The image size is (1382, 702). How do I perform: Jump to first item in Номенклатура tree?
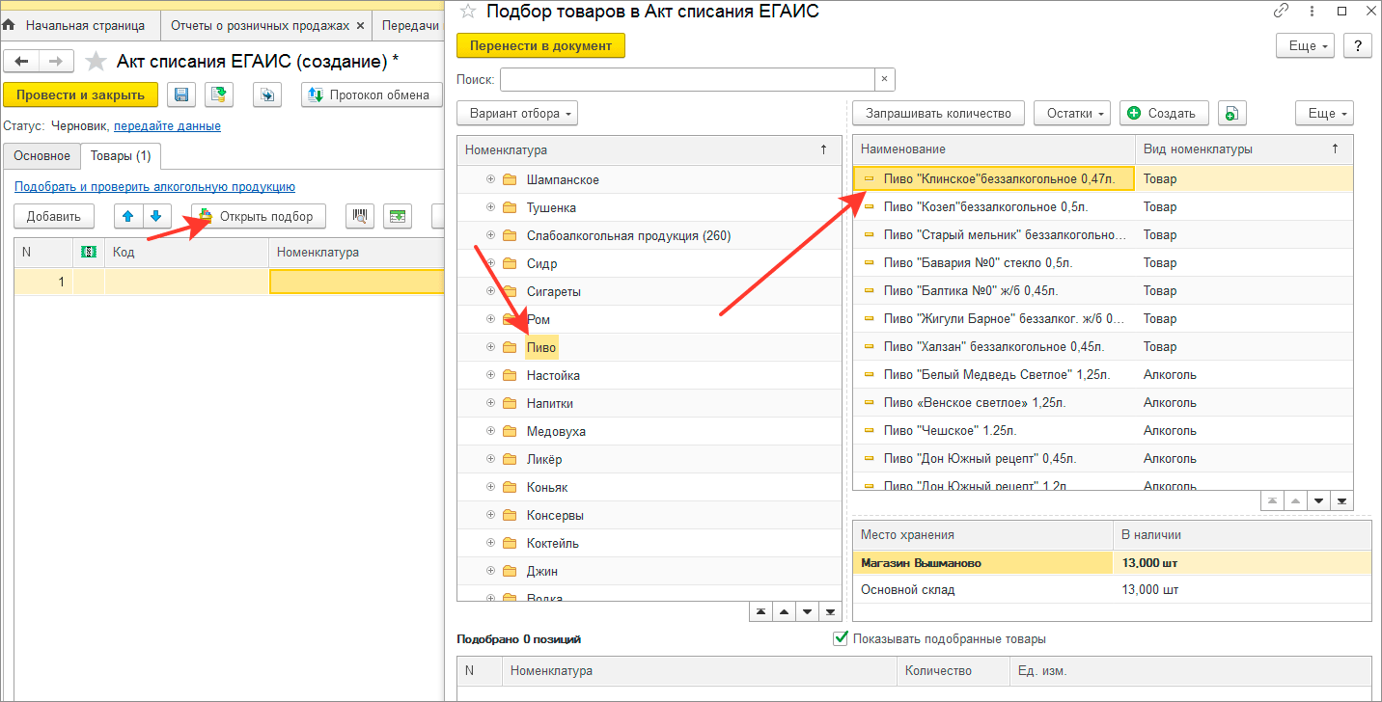761,611
